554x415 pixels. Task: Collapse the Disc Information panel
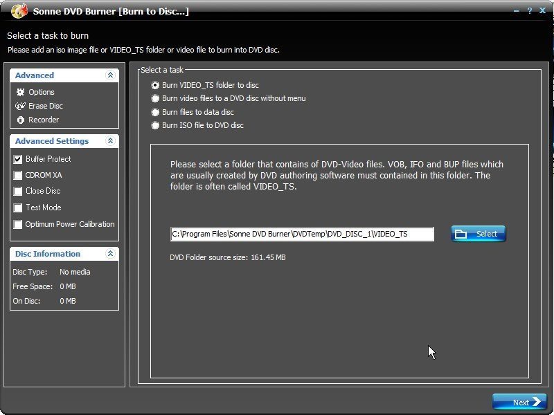click(109, 254)
